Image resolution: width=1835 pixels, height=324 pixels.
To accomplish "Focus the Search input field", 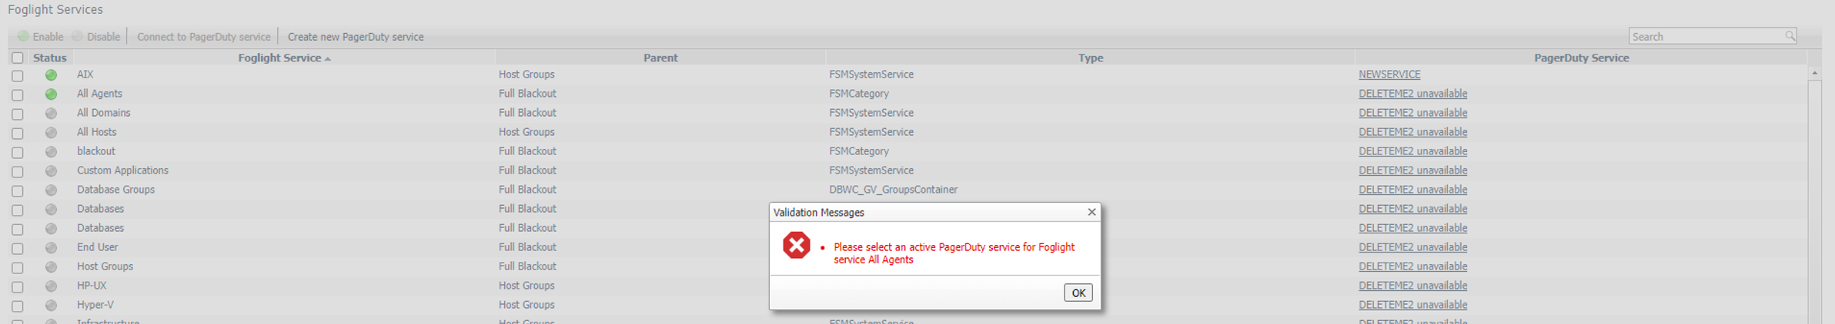I will click(x=1705, y=37).
